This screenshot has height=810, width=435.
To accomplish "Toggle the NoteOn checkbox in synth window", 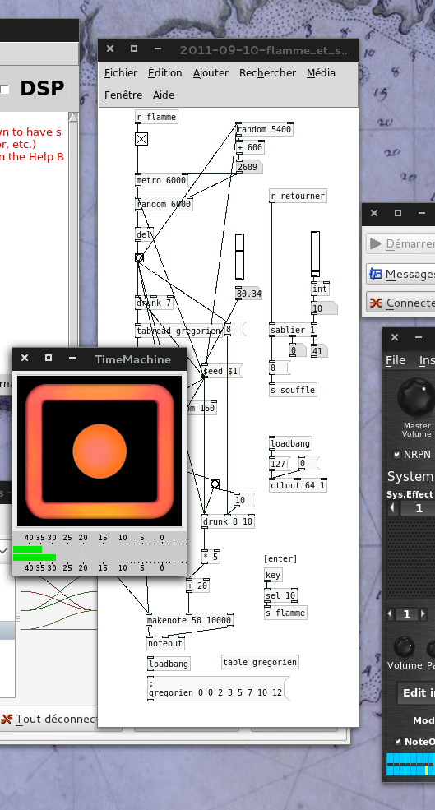I will pyautogui.click(x=398, y=742).
